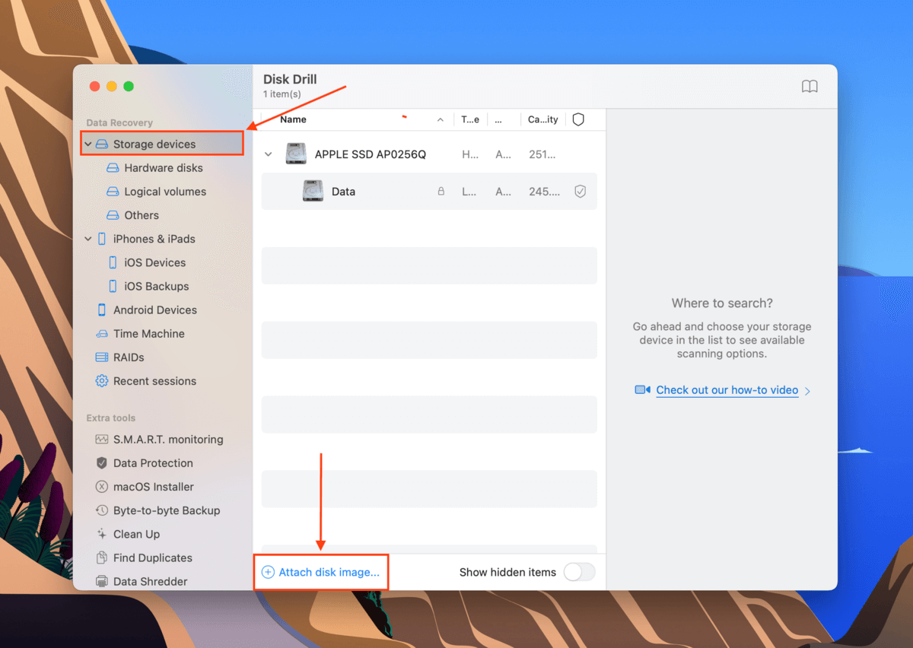Click the lock icon on Data row
Viewport: 913px width, 648px height.
click(x=441, y=192)
